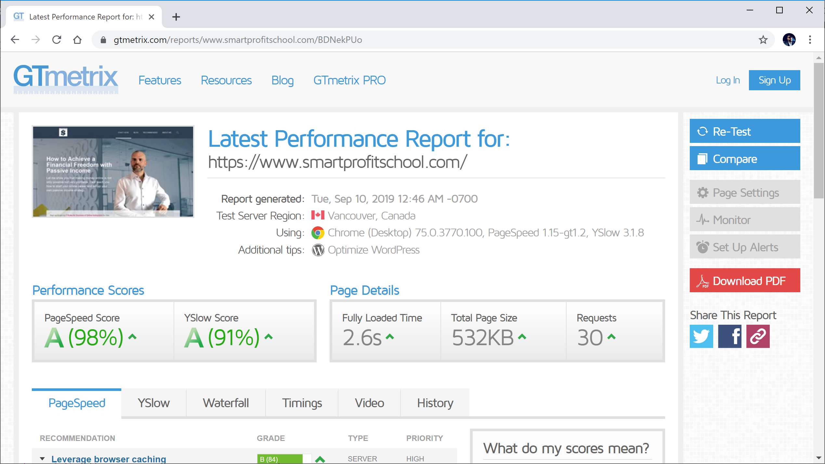Click the Log In link
The height and width of the screenshot is (464, 825).
(728, 80)
